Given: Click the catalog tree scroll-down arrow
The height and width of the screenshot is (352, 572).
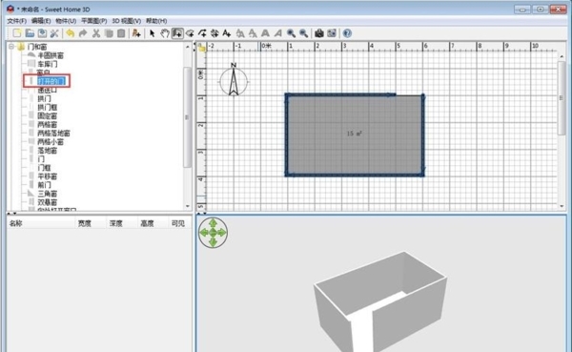Looking at the screenshot, I should (188, 206).
